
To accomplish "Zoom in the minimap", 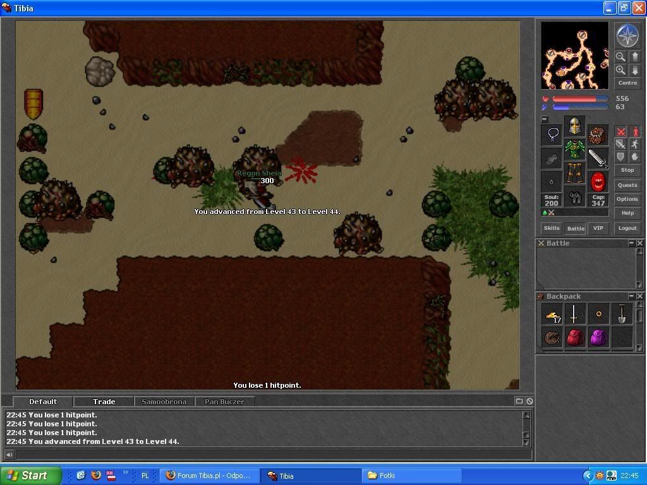I will [620, 70].
